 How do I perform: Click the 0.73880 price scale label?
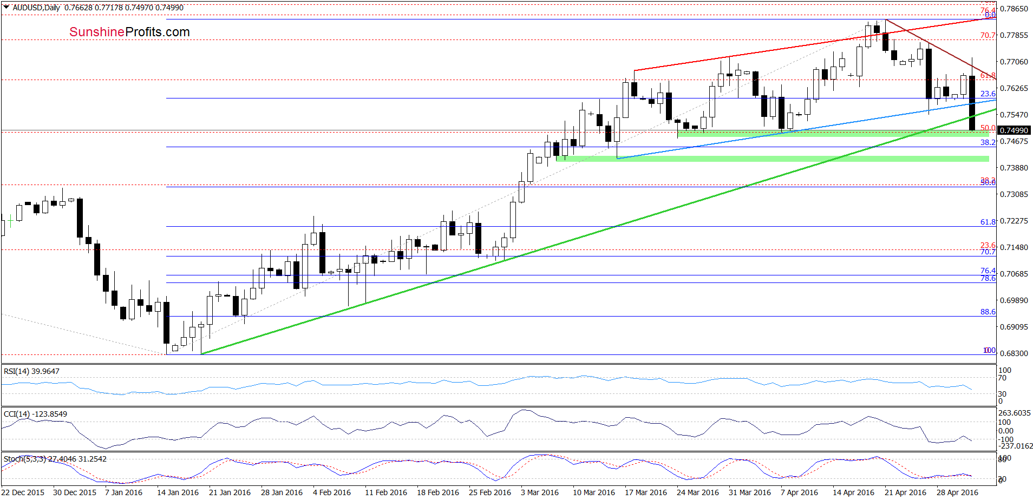pos(1014,168)
